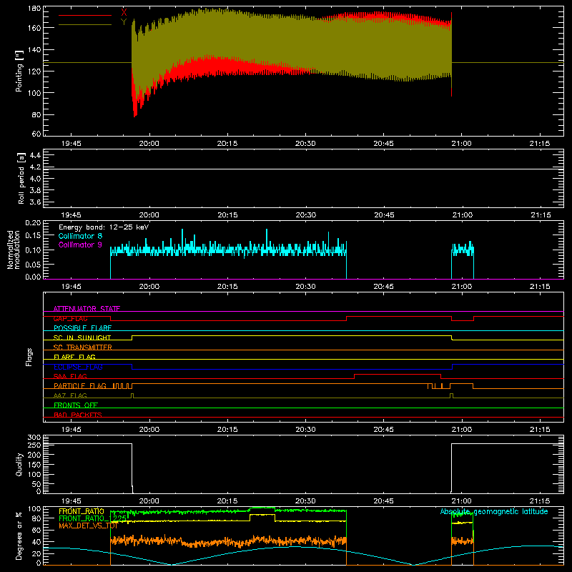Viewport: 572px width, 572px height.
Task: Click the 0.05 tick on modulation axis
Action: pyautogui.click(x=33, y=264)
